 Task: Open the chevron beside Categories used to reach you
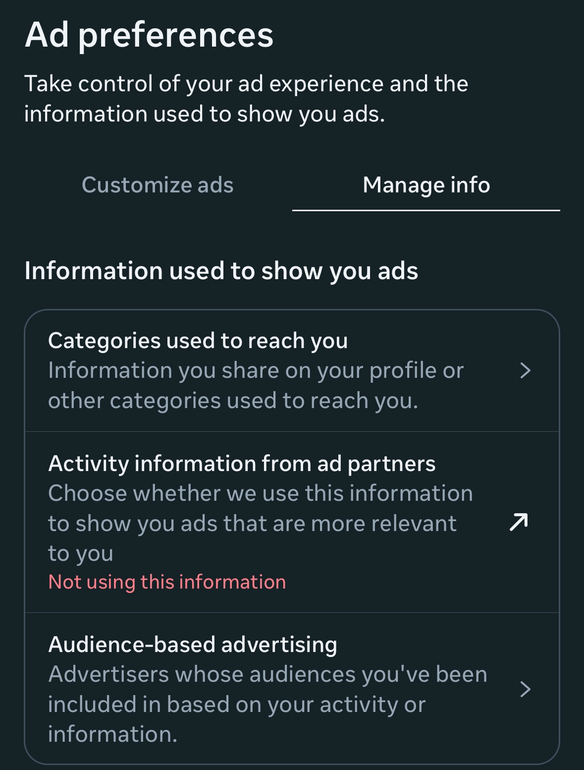(525, 370)
